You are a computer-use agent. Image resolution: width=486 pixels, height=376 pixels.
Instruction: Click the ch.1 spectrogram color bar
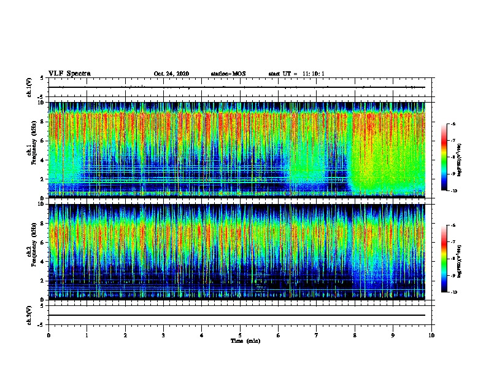click(444, 157)
